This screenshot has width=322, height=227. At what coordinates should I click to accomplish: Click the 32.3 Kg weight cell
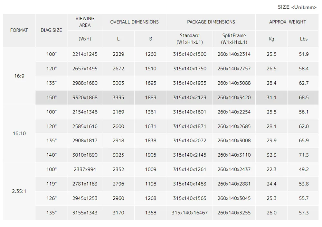point(271,155)
